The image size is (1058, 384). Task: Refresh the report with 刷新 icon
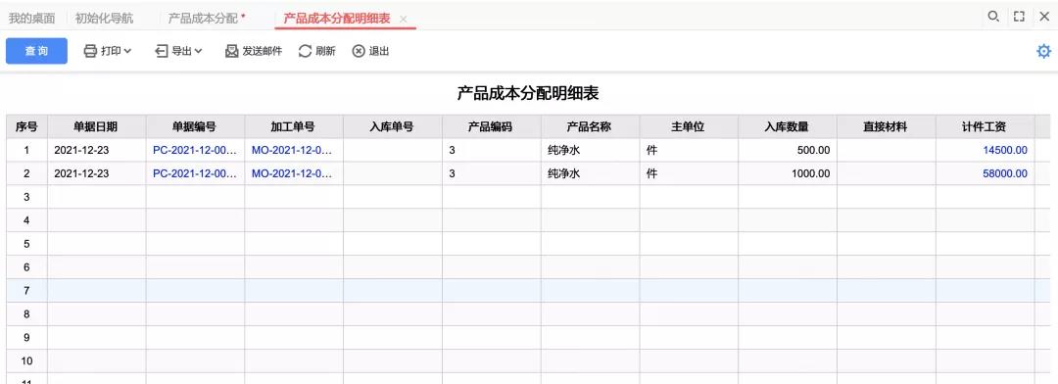tap(305, 51)
